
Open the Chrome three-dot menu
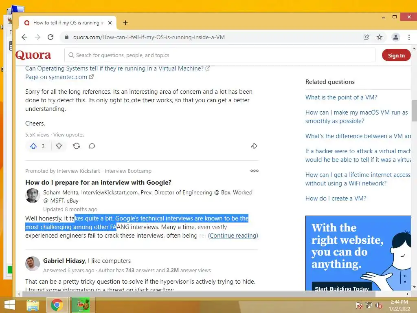pos(409,37)
